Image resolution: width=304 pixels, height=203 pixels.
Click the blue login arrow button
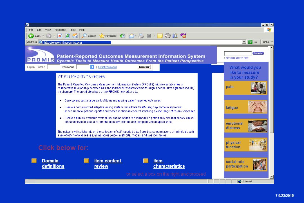coord(92,67)
